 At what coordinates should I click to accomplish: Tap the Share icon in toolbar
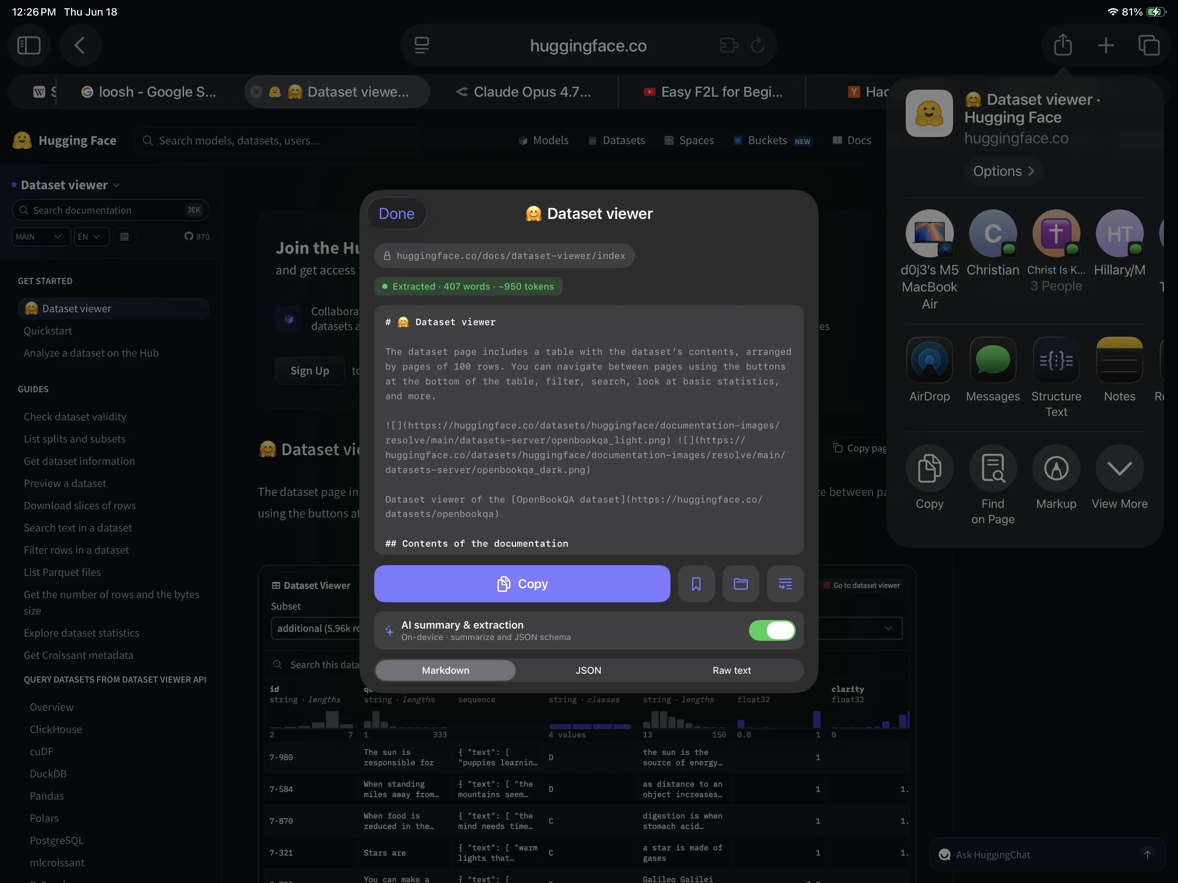pyautogui.click(x=1063, y=45)
